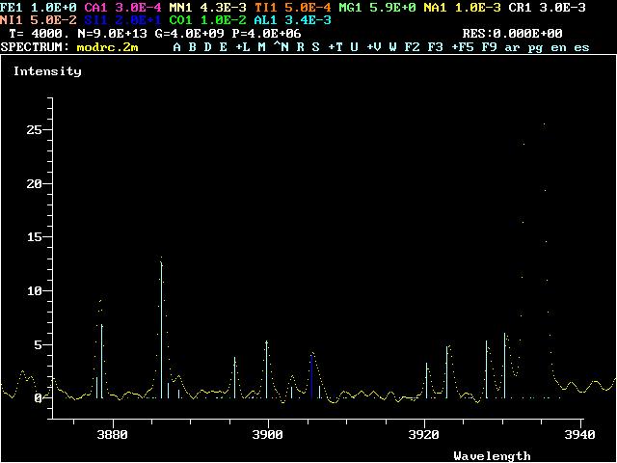Click the F3 function key label
617x463 pixels.
pyautogui.click(x=435, y=47)
